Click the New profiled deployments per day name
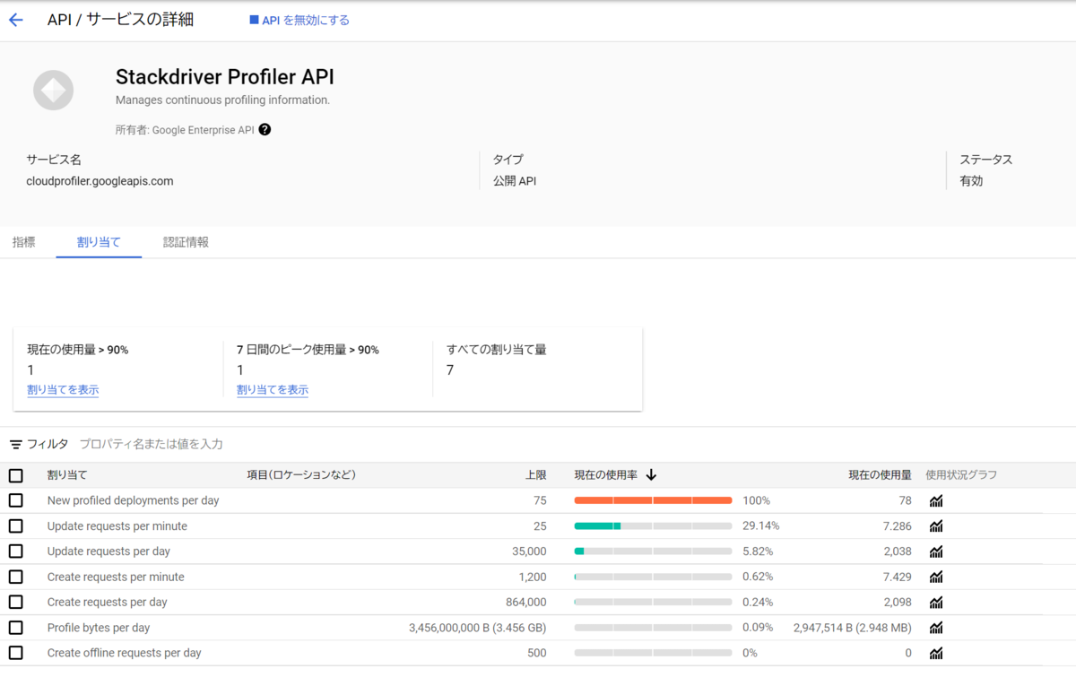1076x686 pixels. [x=134, y=500]
